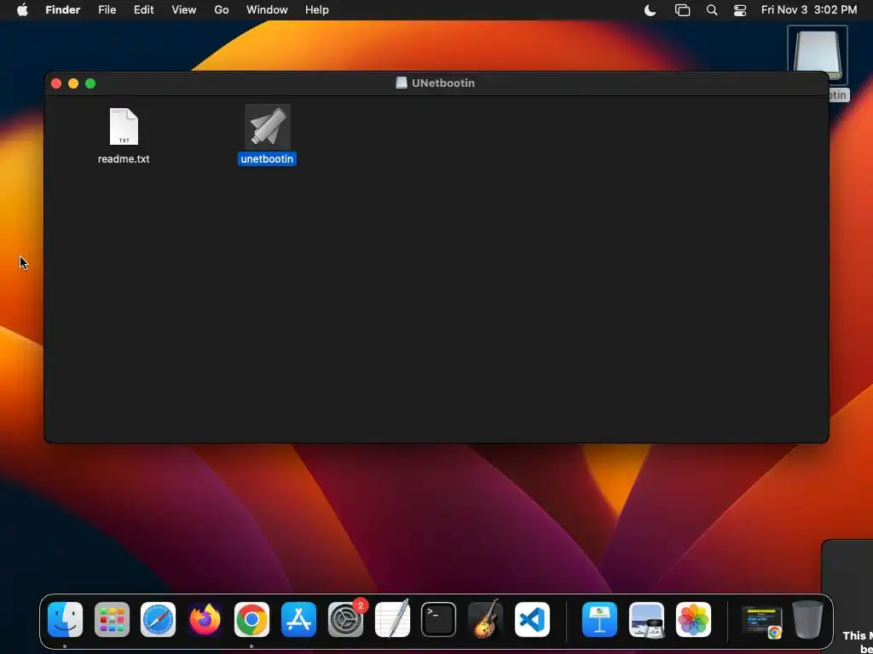Select the UNetbootin disk icon on desktop
873x654 pixels.
click(x=817, y=55)
